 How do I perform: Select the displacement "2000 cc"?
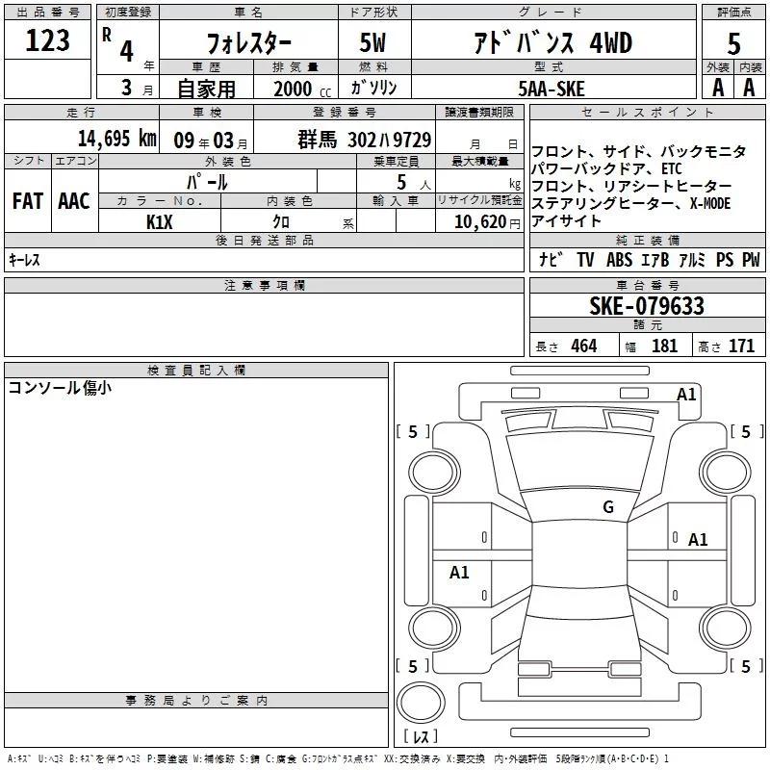[302, 90]
